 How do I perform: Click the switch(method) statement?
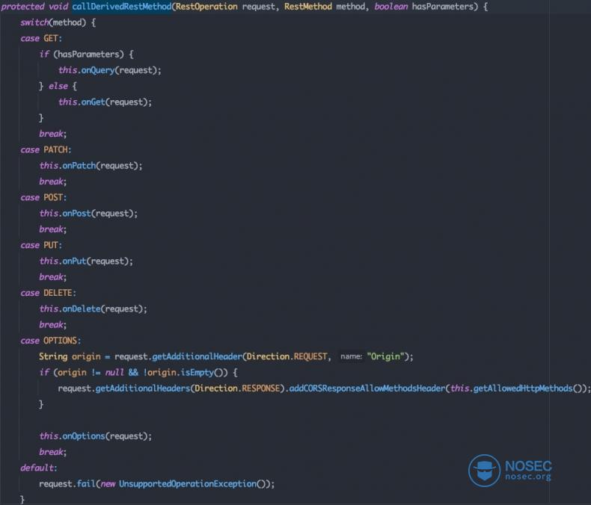point(58,22)
